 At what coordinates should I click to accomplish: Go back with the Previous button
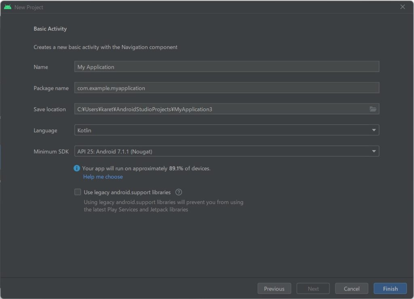pyautogui.click(x=275, y=289)
